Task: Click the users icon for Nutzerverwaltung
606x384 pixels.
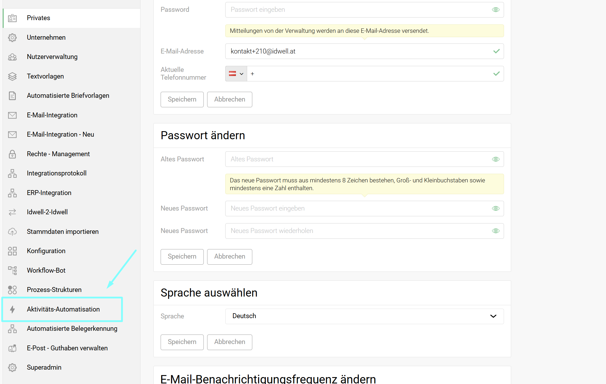Action: click(12, 57)
